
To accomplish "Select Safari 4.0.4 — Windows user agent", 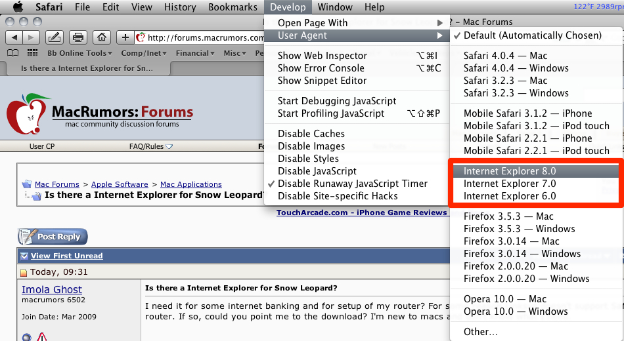I will click(537, 68).
